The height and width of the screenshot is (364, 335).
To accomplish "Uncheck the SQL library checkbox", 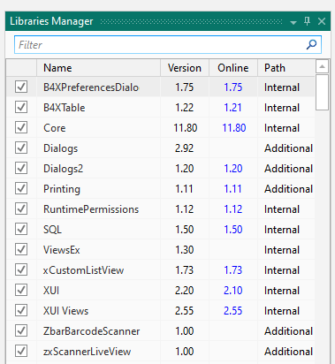I will (x=21, y=229).
